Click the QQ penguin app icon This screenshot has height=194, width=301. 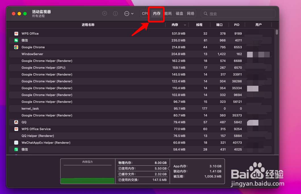[16, 122]
